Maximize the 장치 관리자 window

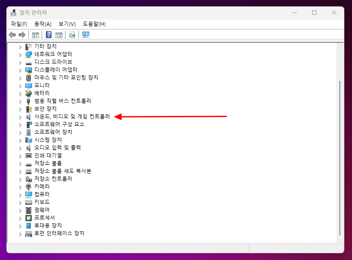(314, 13)
